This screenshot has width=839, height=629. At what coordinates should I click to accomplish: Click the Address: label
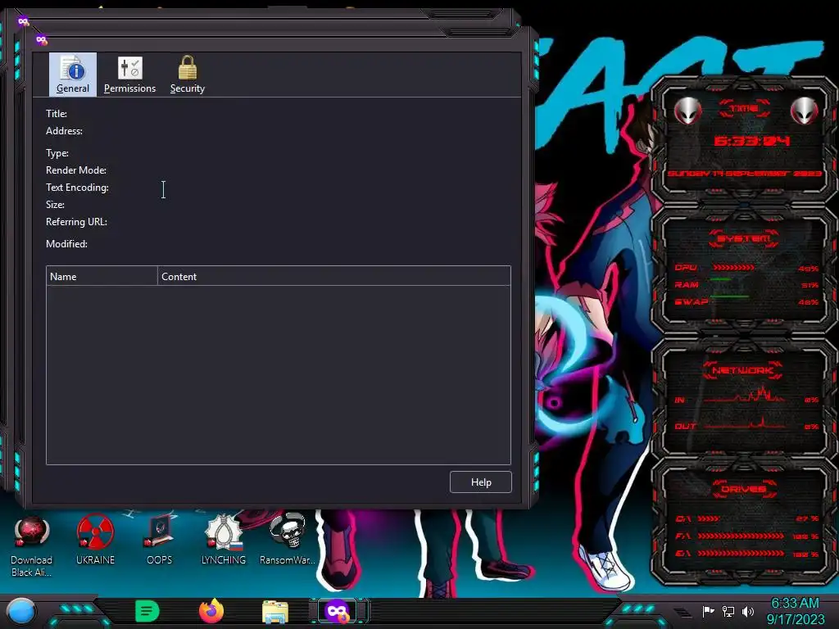(x=64, y=130)
